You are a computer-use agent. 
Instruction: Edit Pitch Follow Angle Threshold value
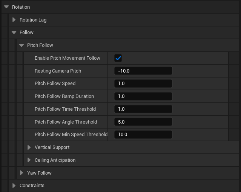coord(143,122)
